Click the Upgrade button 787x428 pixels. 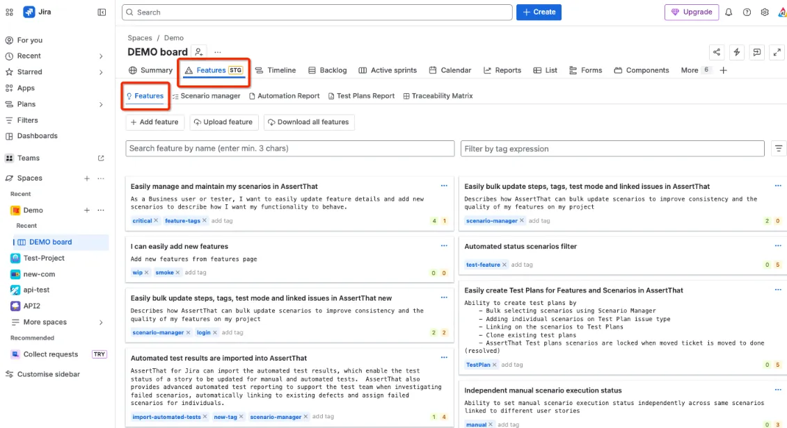coord(691,12)
